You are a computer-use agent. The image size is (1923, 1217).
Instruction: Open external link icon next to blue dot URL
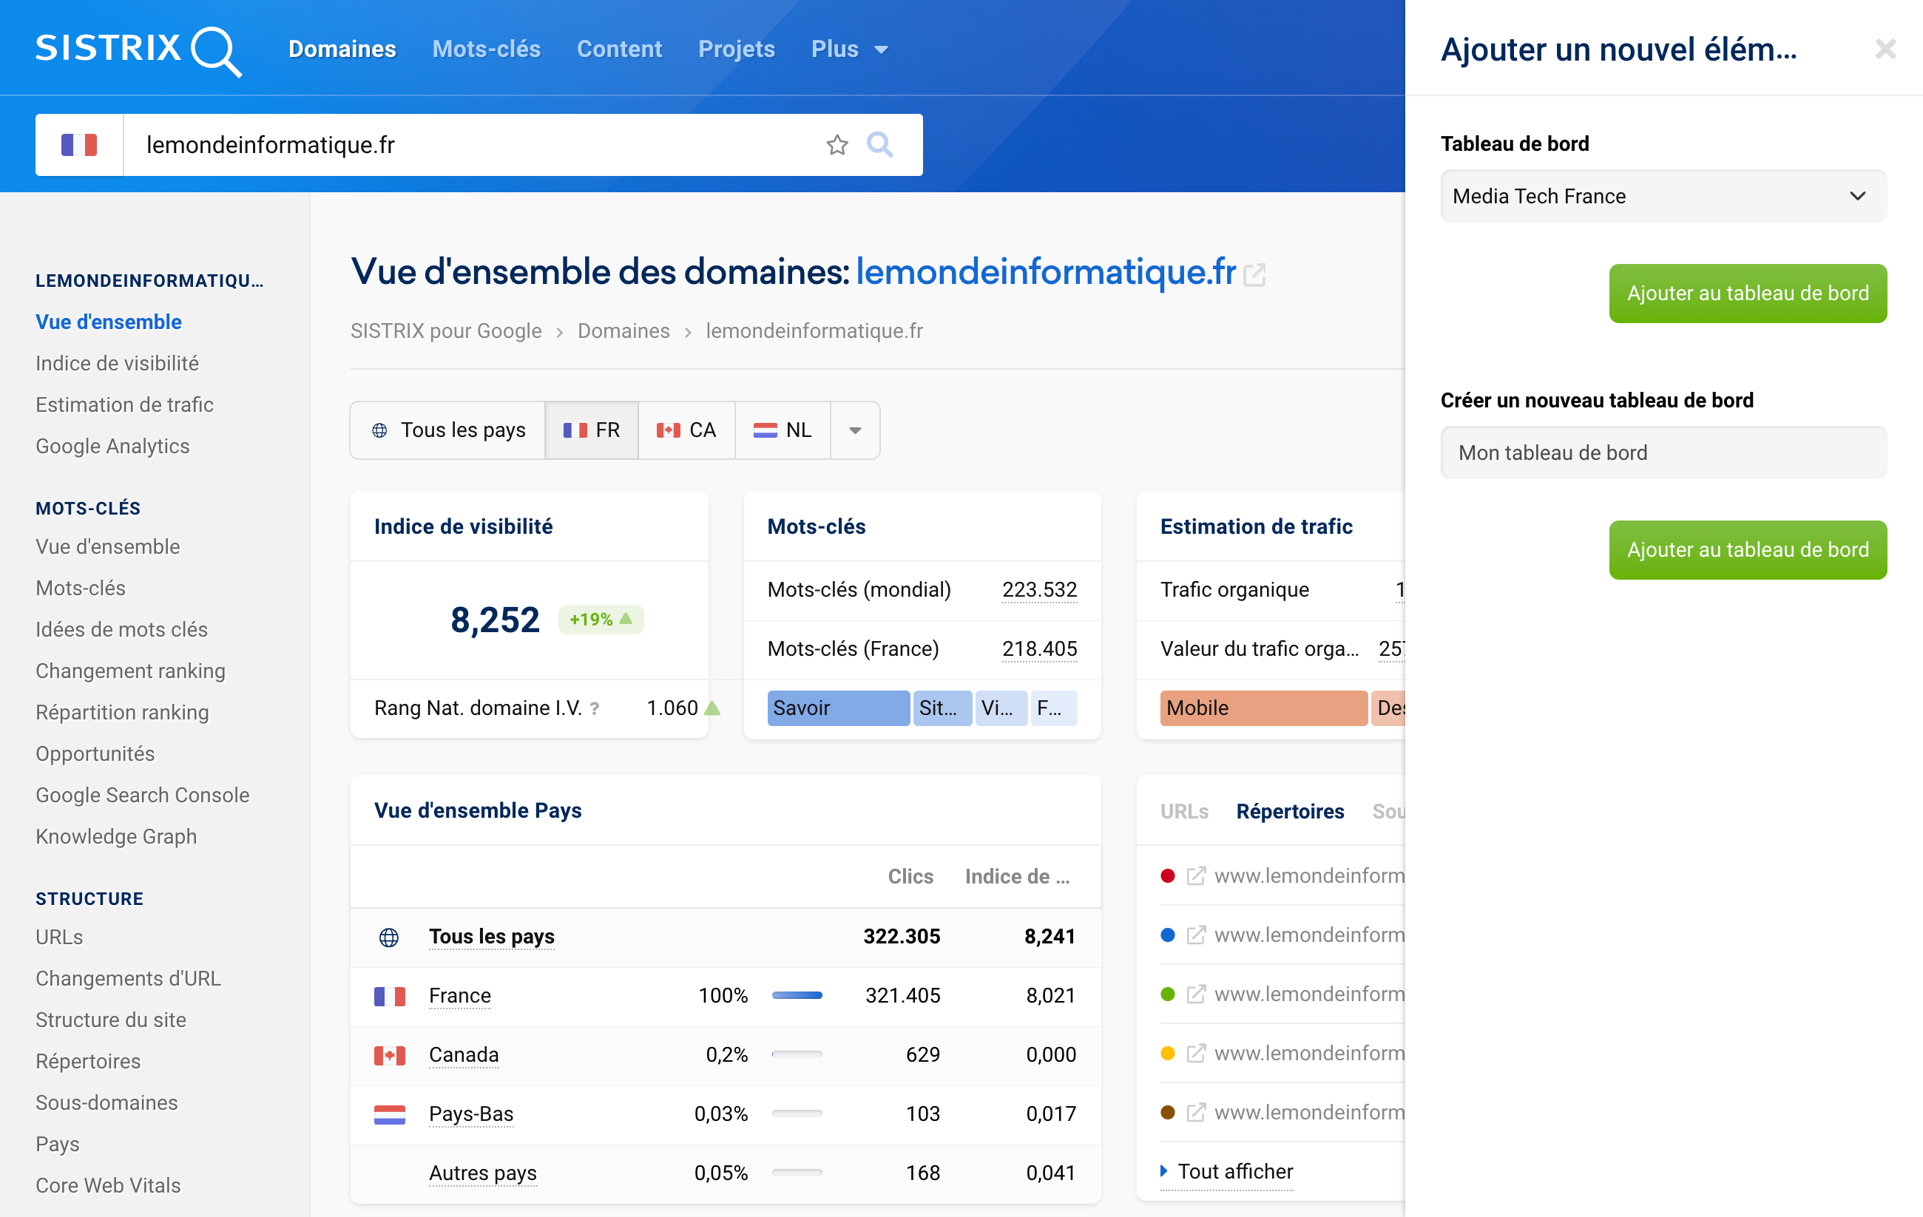coord(1195,935)
